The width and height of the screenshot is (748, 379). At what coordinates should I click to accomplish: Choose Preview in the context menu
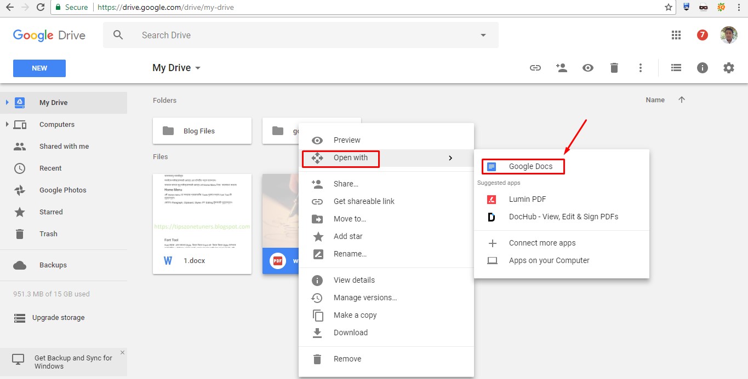(386, 140)
